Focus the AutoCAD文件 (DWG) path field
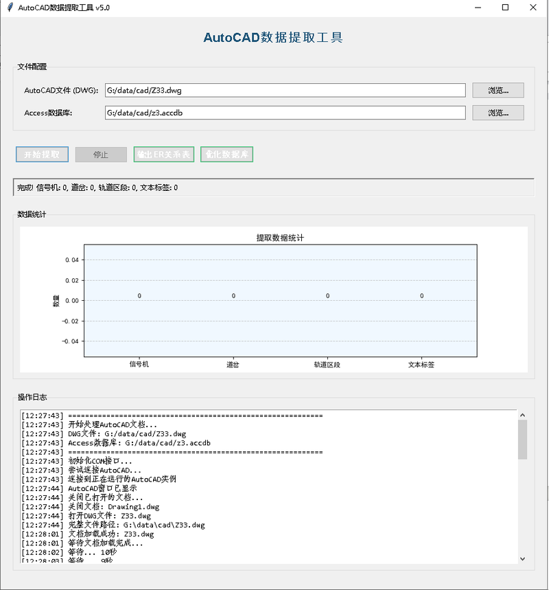The height and width of the screenshot is (590, 549). (285, 90)
